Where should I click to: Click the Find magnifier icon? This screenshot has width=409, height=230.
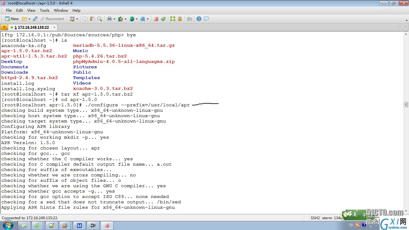(x=100, y=19)
